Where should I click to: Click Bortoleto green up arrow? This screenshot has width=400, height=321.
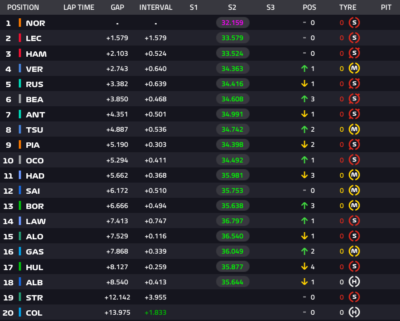(305, 206)
